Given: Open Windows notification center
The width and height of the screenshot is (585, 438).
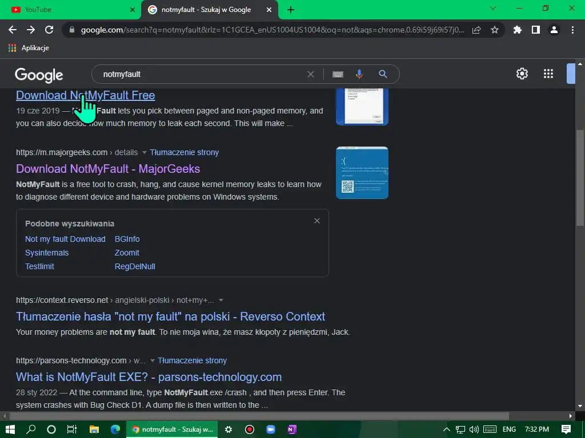Looking at the screenshot, I should 566,429.
